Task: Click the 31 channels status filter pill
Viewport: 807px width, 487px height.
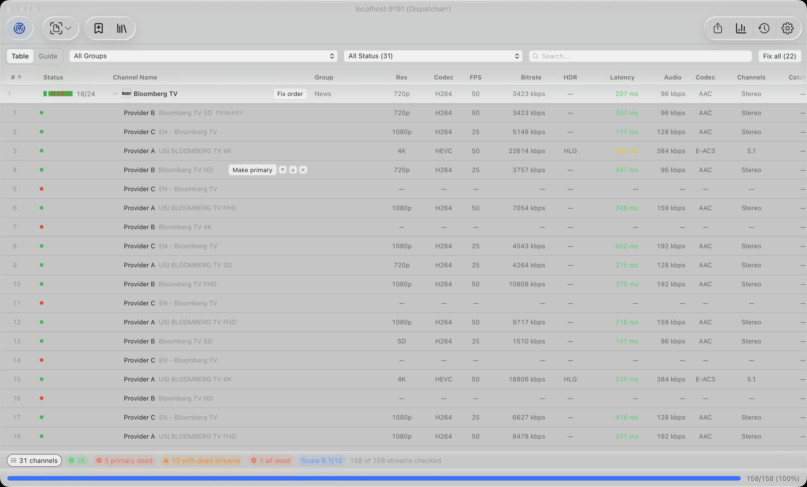Action: click(34, 460)
